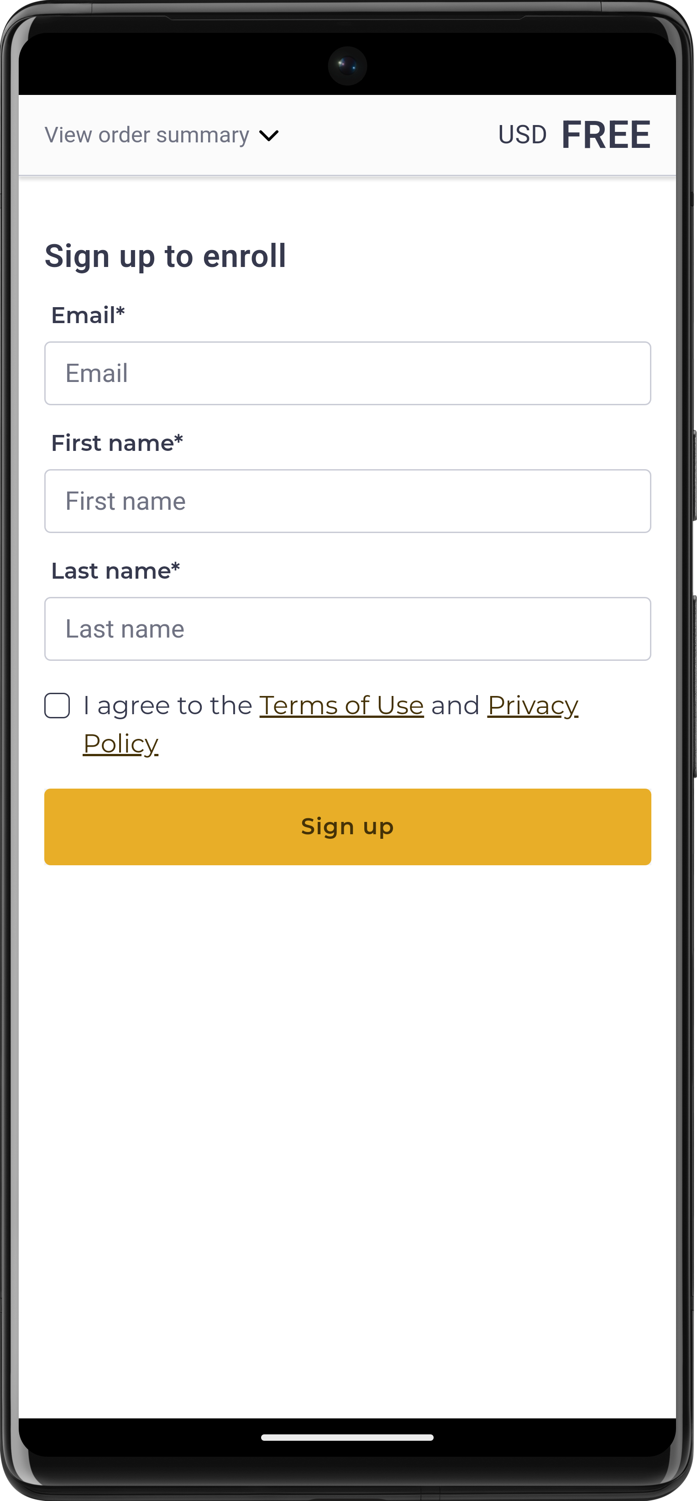Tap the front camera cutout
The width and height of the screenshot is (697, 1501).
coord(347,65)
